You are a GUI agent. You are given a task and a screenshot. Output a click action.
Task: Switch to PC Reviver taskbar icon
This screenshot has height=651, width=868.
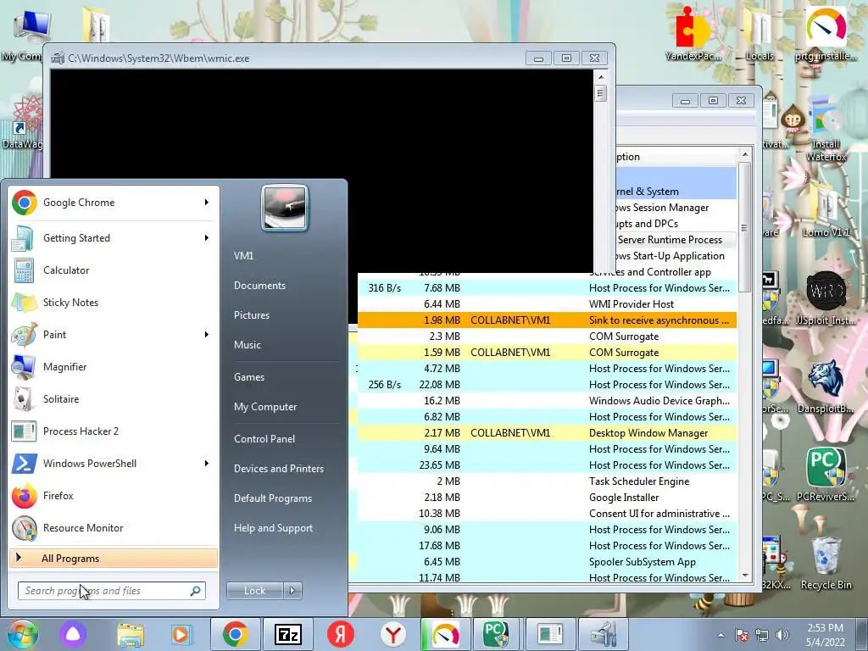click(497, 634)
